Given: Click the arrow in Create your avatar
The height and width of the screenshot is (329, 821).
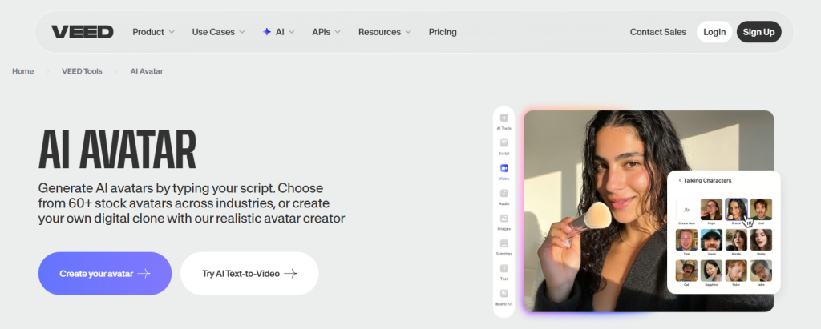Looking at the screenshot, I should [144, 274].
